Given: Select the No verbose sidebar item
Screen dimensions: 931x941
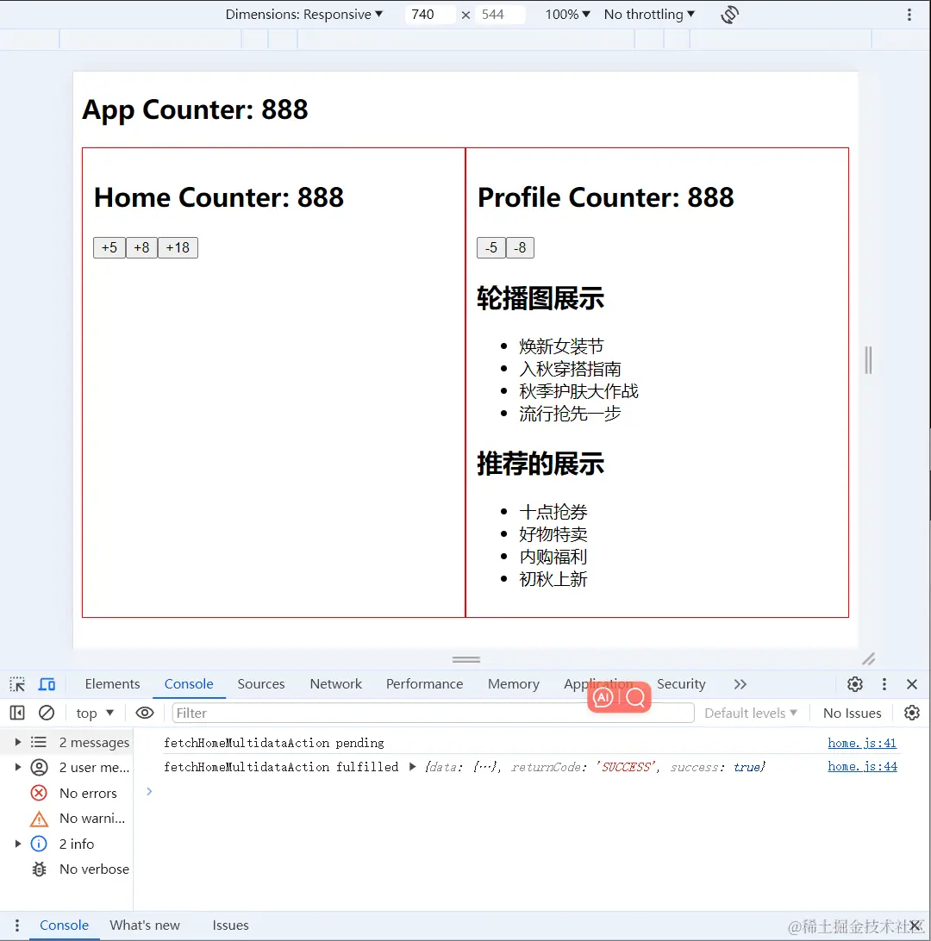Looking at the screenshot, I should (80, 869).
